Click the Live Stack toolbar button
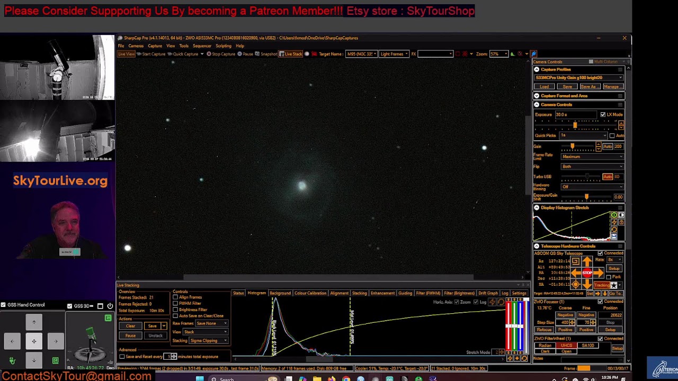This screenshot has width=678, height=381. tap(291, 53)
